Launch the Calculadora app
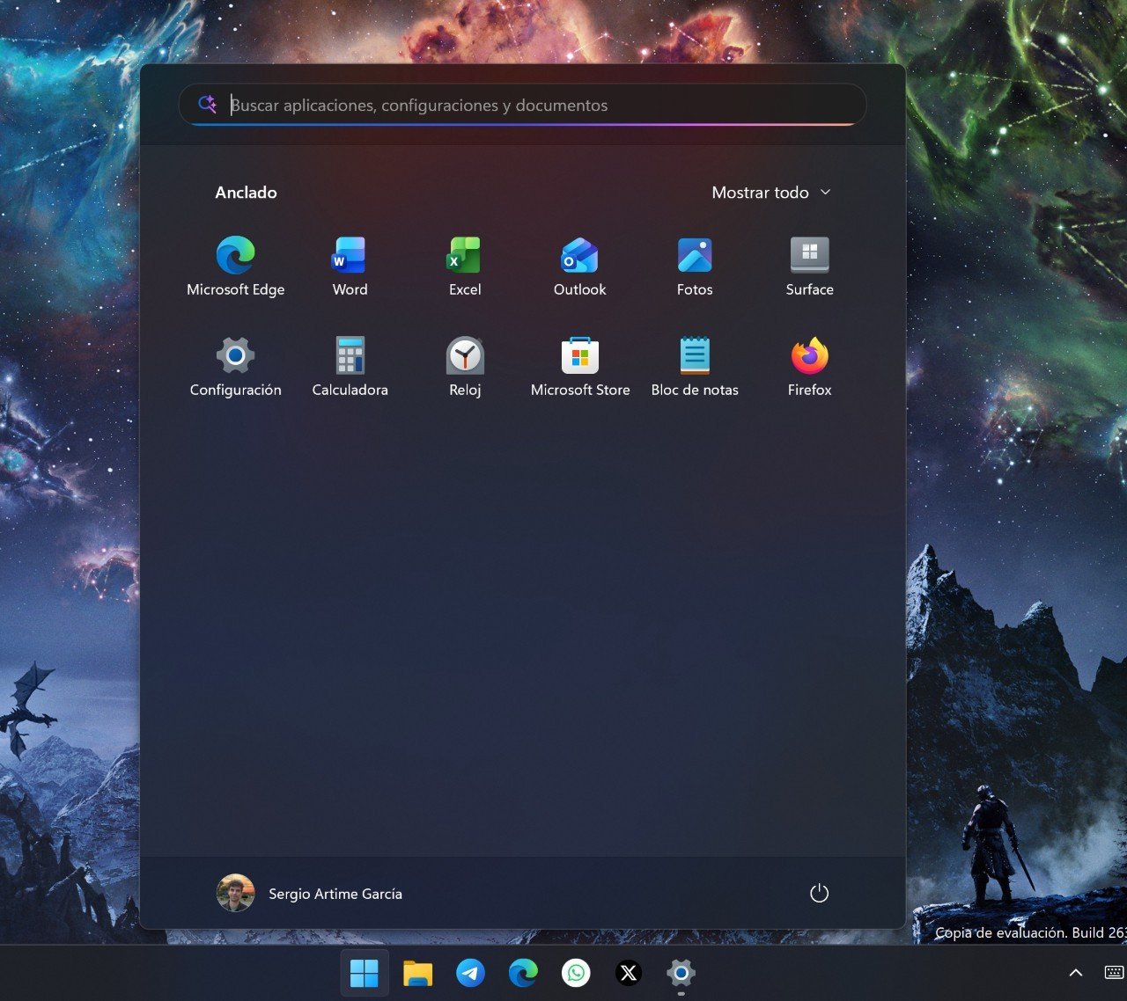Viewport: 1127px width, 1001px height. 350,367
